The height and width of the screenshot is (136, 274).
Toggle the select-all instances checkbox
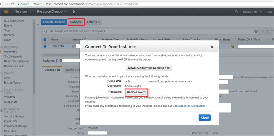(44, 40)
